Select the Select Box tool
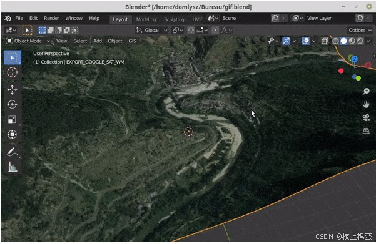 pos(13,57)
